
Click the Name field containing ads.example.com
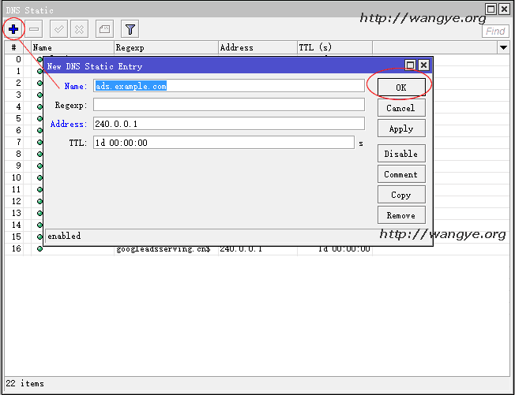click(229, 86)
